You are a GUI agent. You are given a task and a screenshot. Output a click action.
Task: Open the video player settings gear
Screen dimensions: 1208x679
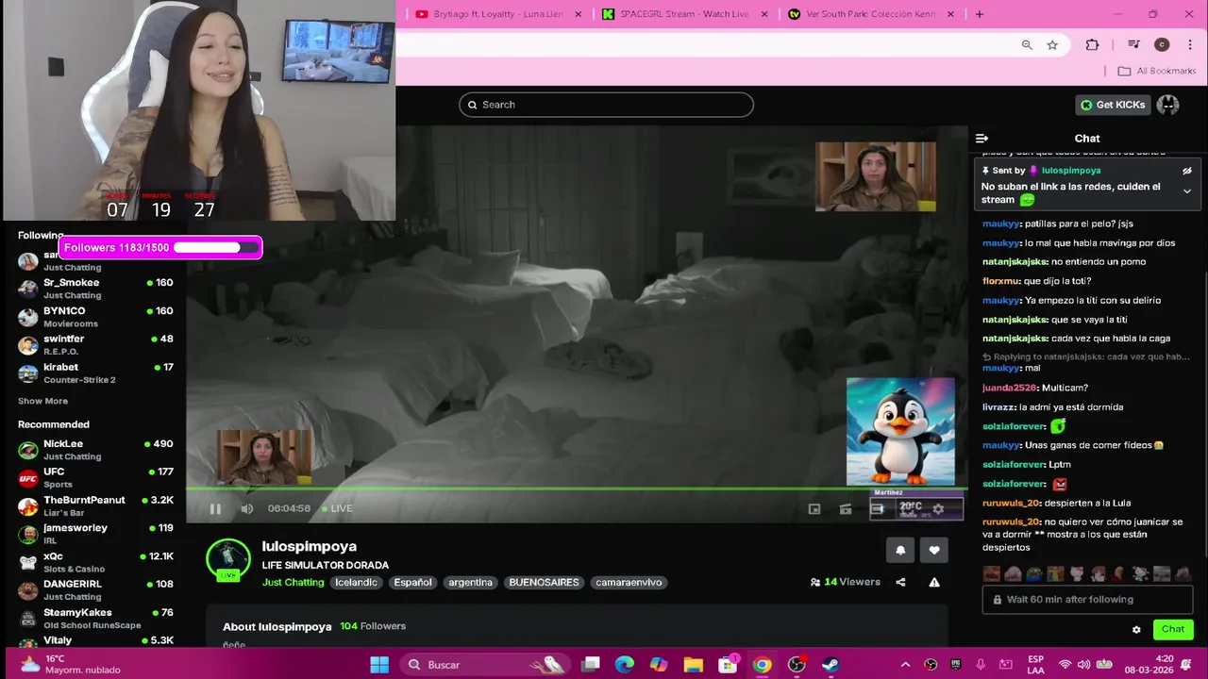(938, 509)
